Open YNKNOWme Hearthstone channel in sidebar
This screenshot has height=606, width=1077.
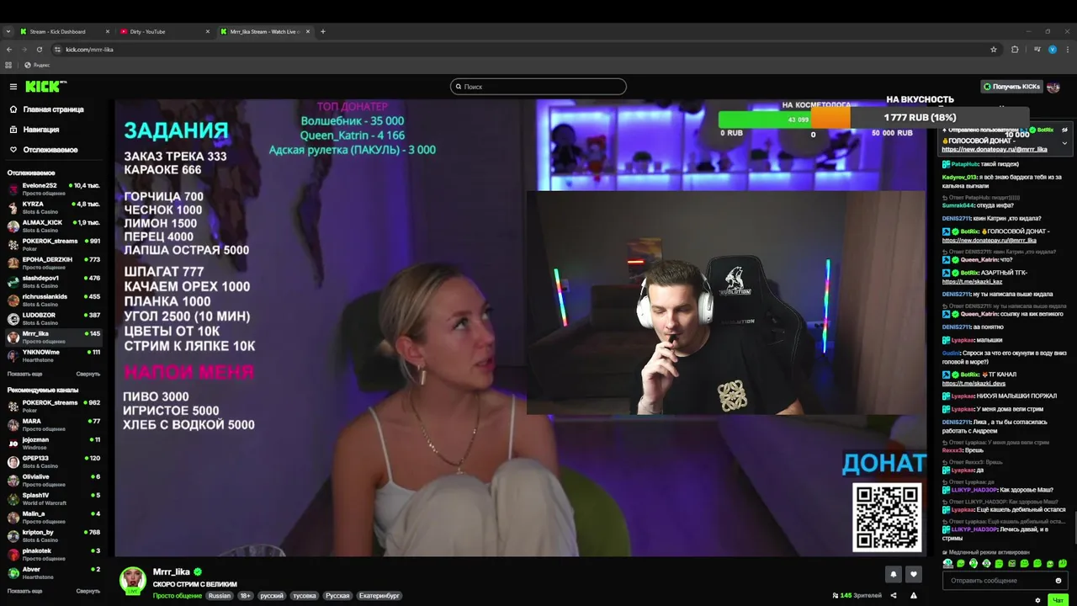[55, 356]
